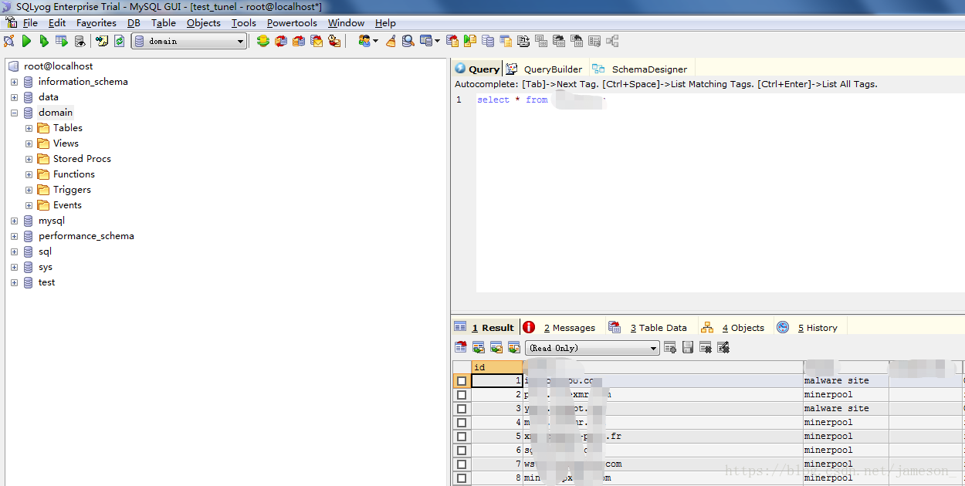Tick the checkbox for result row 6

tap(462, 451)
